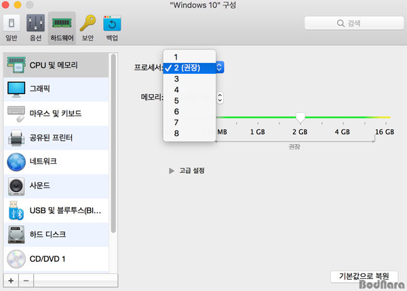Select 네트워크 globe item in sidebar
The image size is (407, 291).
(x=56, y=162)
